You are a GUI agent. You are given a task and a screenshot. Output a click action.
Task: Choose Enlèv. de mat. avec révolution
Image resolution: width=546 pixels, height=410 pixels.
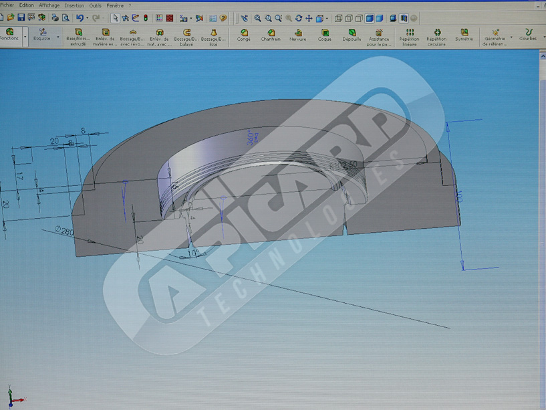click(x=160, y=37)
